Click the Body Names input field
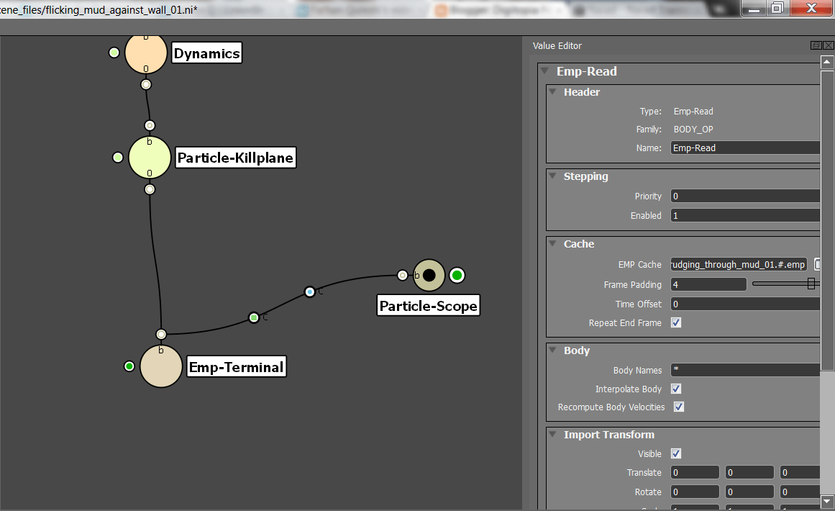Image resolution: width=835 pixels, height=511 pixels. [x=745, y=370]
